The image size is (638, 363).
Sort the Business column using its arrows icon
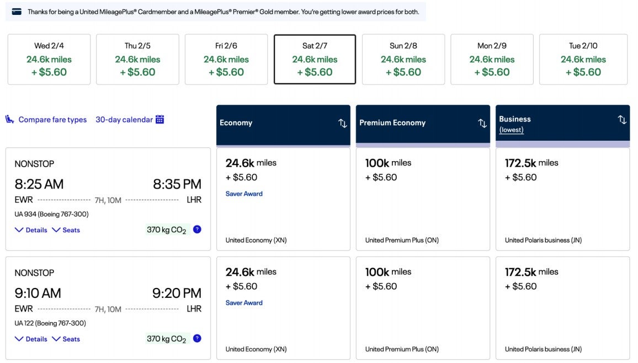point(622,119)
